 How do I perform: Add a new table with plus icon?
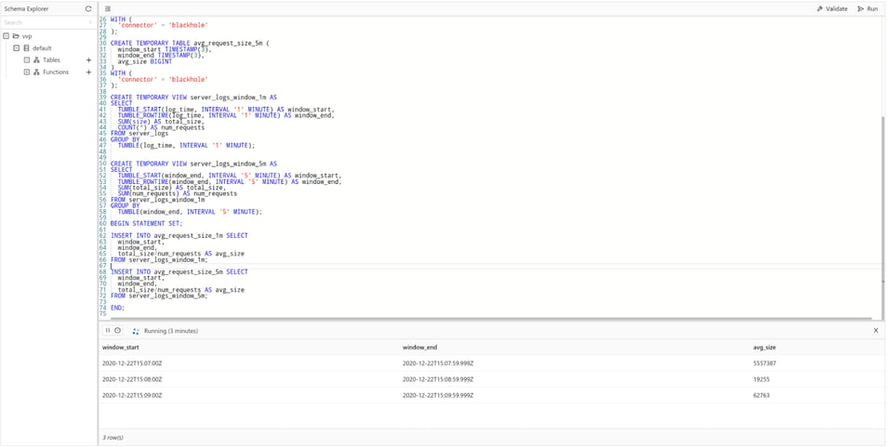coord(88,60)
